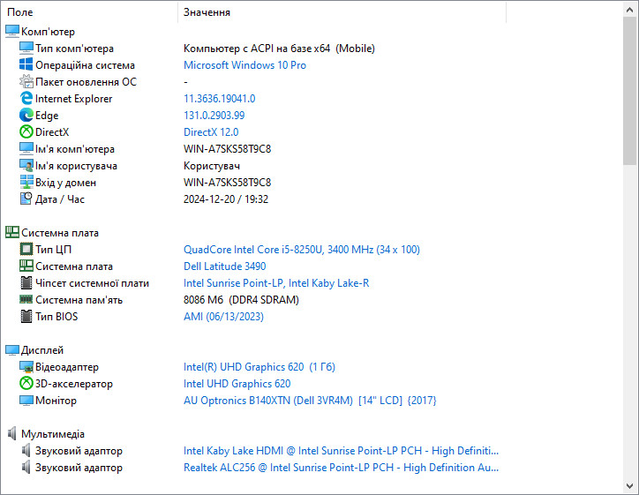Click the Чіпсет системної плати chip icon
The width and height of the screenshot is (639, 495).
coord(26,282)
